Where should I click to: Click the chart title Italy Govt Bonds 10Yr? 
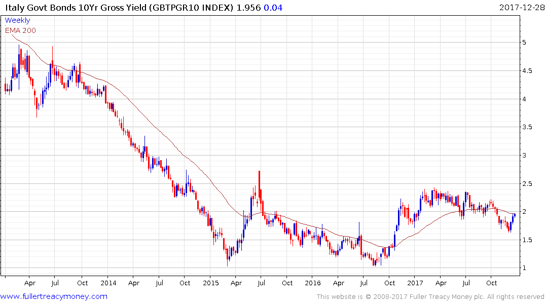click(x=76, y=8)
